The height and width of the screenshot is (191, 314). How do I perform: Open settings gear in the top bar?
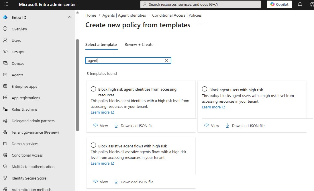[312, 4]
